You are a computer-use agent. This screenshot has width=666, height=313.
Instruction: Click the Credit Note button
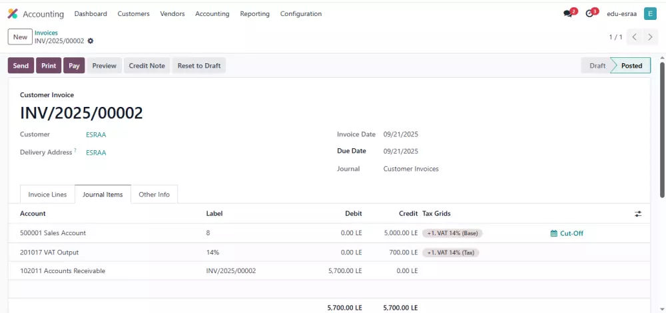[147, 66]
